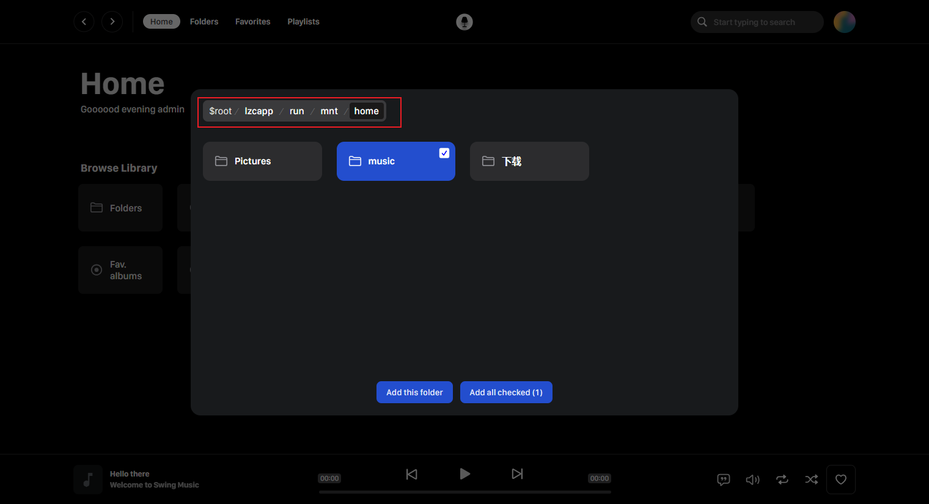Go forward with the right arrow button
The image size is (929, 504).
[x=112, y=21]
